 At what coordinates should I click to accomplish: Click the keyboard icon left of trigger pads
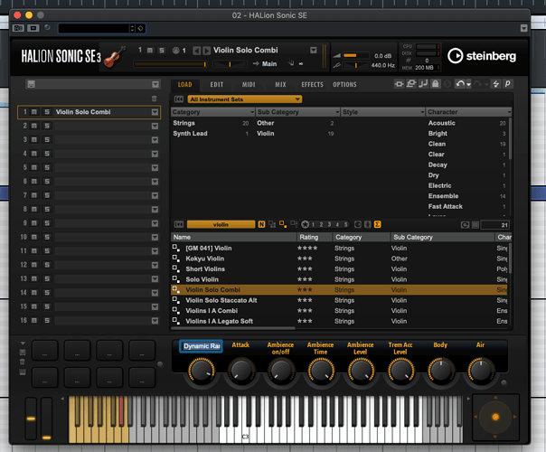[x=23, y=372]
